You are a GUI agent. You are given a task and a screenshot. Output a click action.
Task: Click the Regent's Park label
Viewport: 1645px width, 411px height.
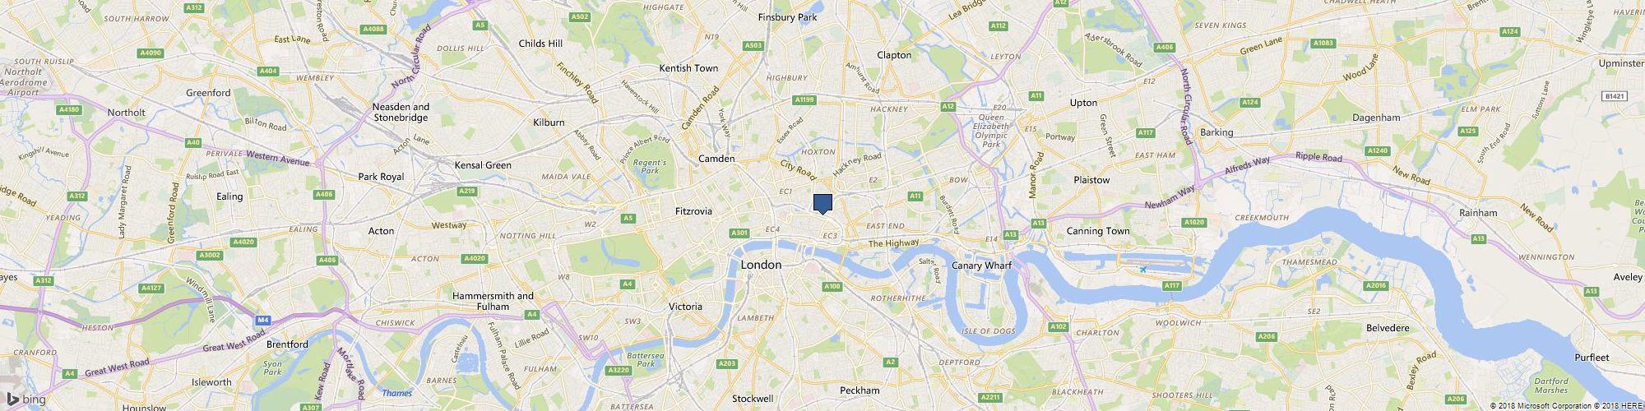pyautogui.click(x=650, y=167)
